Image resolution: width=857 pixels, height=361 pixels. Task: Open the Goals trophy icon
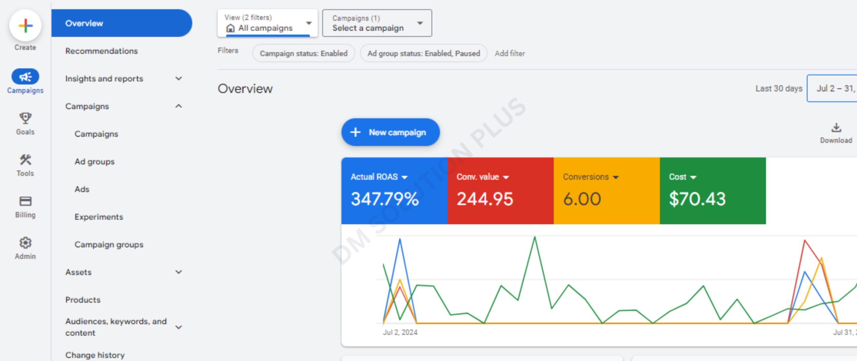click(25, 118)
